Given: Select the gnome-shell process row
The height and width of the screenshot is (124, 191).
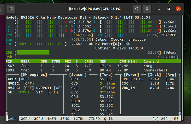Looking at the screenshot, I should 93,70.
